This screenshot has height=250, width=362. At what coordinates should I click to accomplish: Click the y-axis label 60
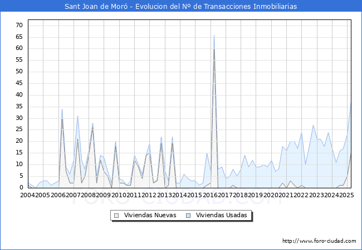click(19, 48)
